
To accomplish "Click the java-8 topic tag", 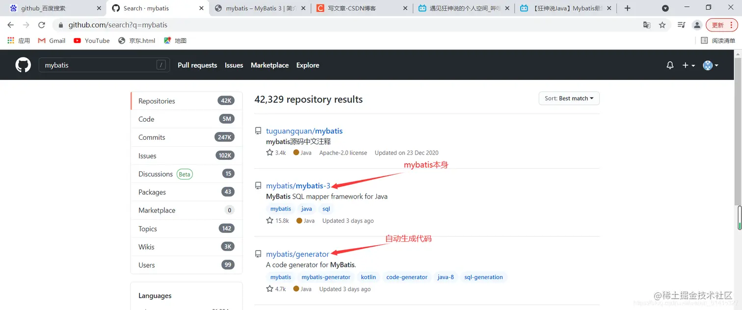I will 446,277.
